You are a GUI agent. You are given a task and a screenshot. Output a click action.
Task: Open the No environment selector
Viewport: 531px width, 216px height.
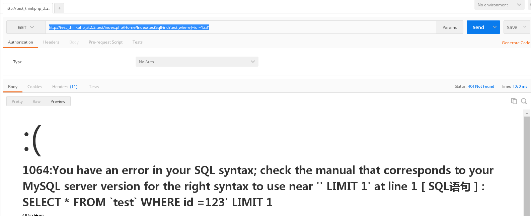point(499,5)
